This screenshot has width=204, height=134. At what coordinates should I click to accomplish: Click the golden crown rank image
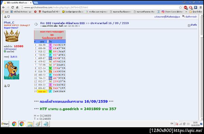(12, 36)
